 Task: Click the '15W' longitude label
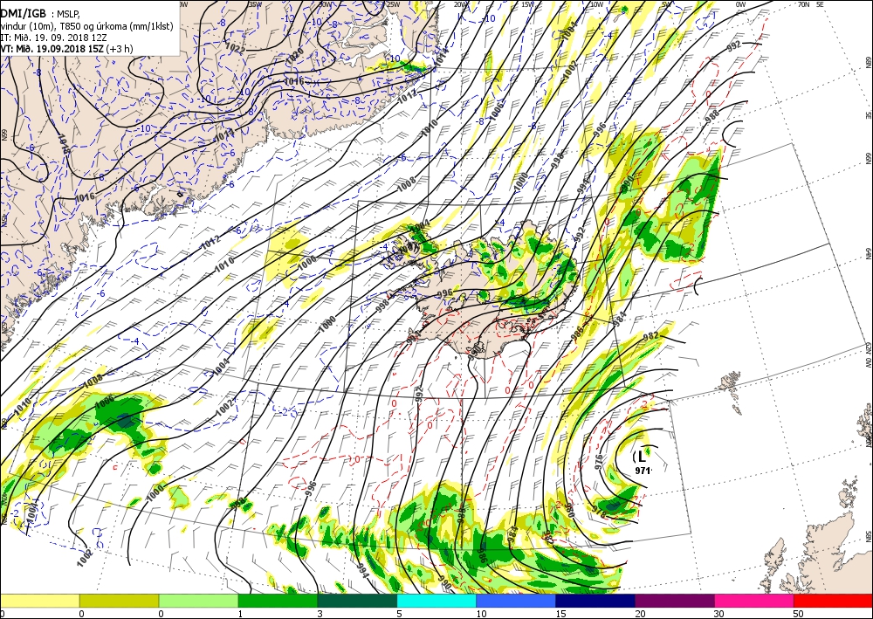[x=528, y=3]
